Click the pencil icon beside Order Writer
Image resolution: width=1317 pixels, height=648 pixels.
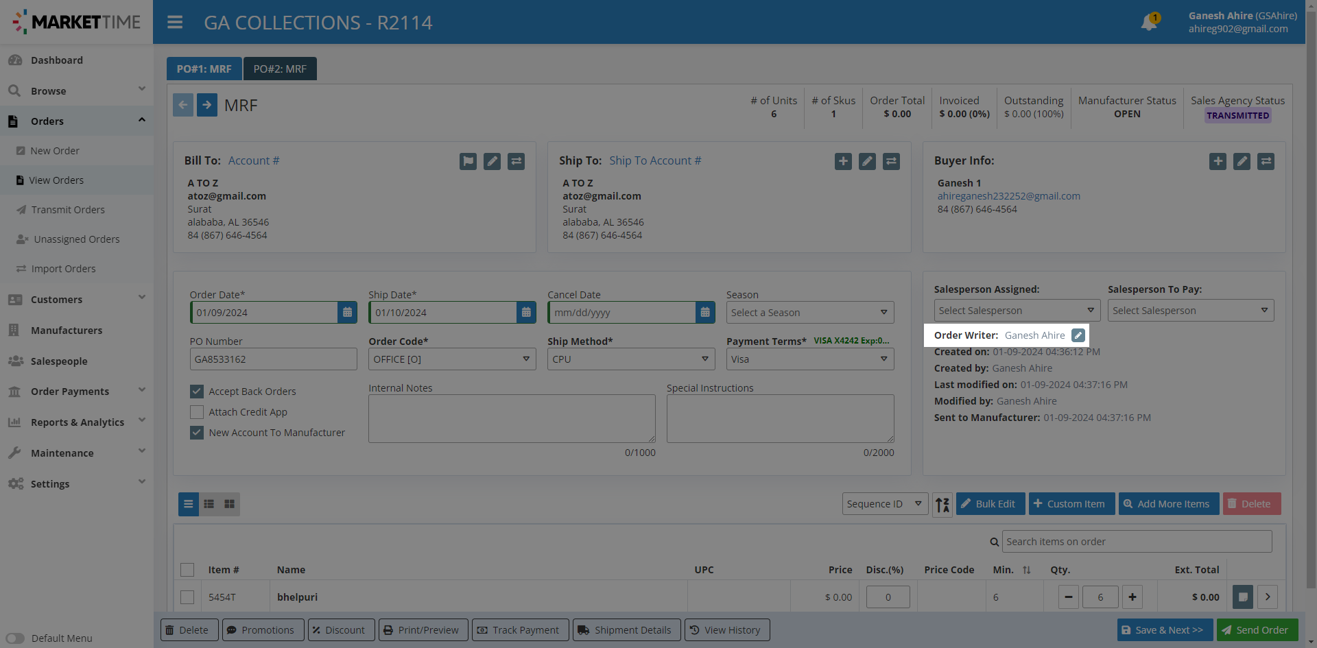pos(1078,335)
